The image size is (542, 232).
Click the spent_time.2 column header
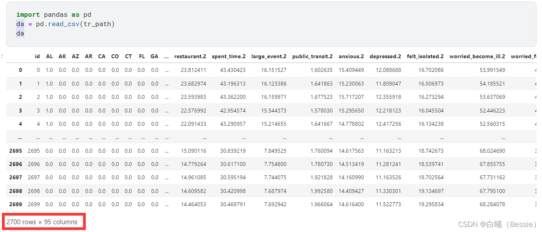pos(229,56)
